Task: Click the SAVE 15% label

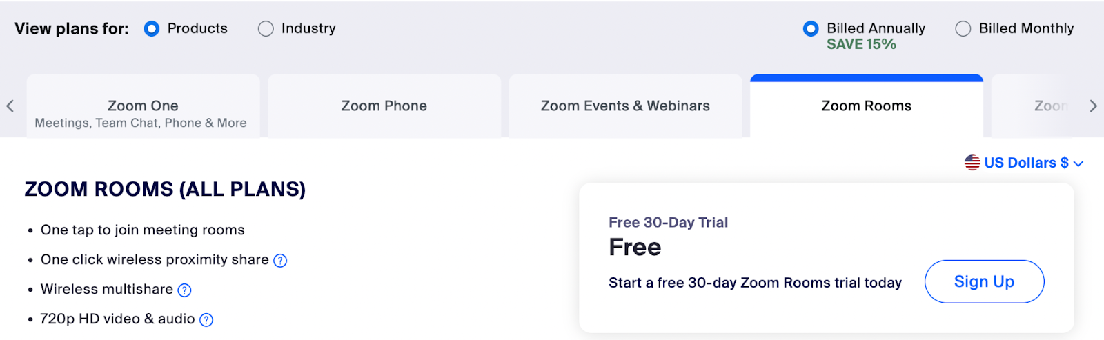Action: click(x=861, y=44)
